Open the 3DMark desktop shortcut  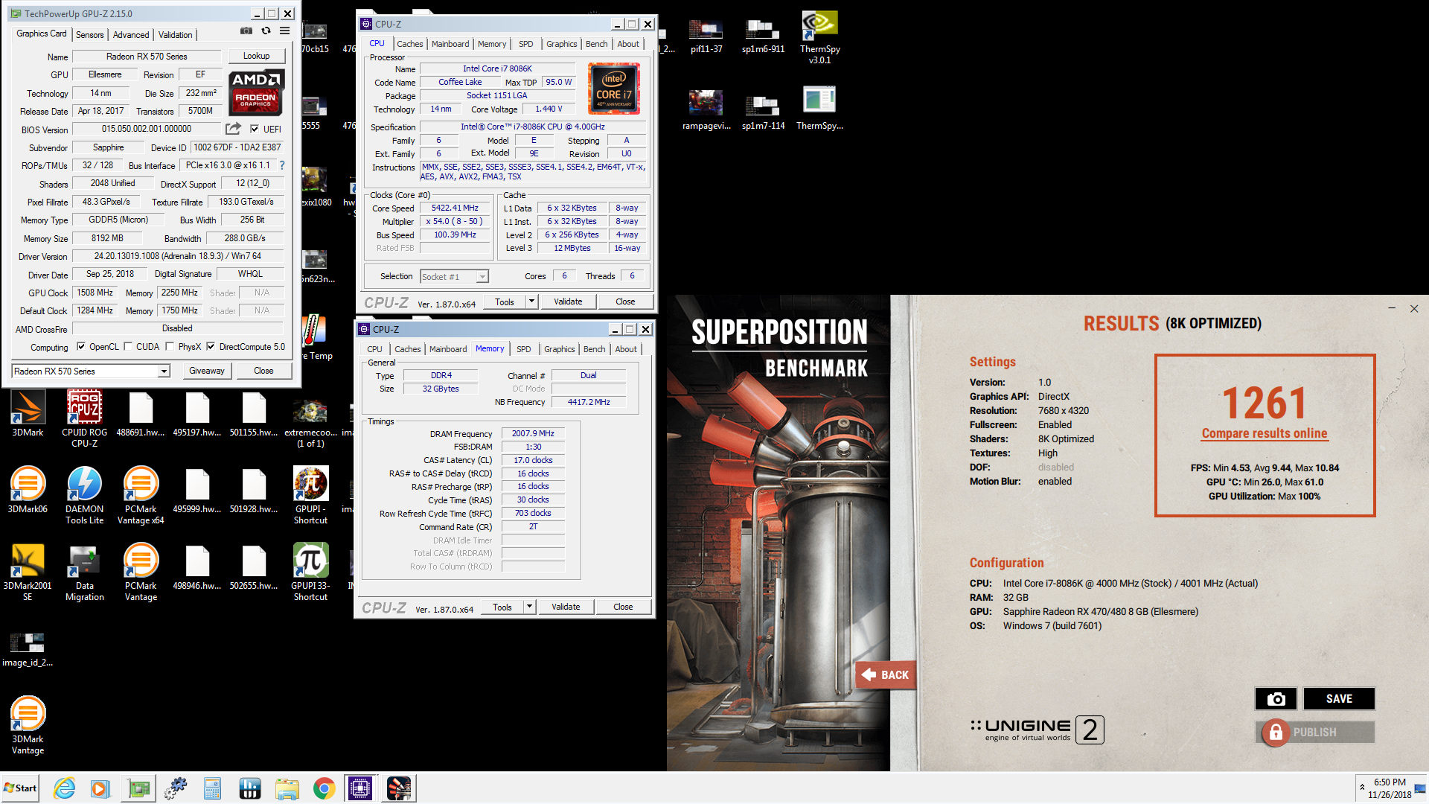point(28,414)
